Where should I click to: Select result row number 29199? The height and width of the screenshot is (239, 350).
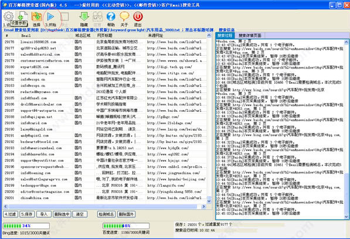tap(105, 186)
